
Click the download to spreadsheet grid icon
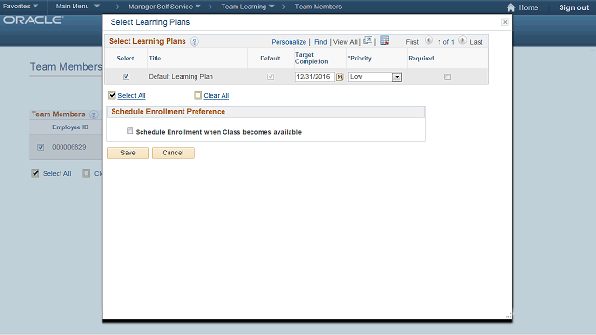[x=385, y=40]
